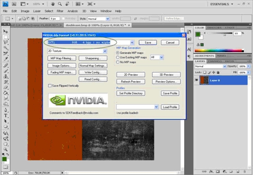Enable Save Flipped Vertically checkbox

point(50,86)
